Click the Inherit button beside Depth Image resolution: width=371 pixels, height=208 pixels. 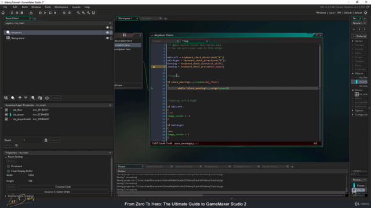click(54, 140)
